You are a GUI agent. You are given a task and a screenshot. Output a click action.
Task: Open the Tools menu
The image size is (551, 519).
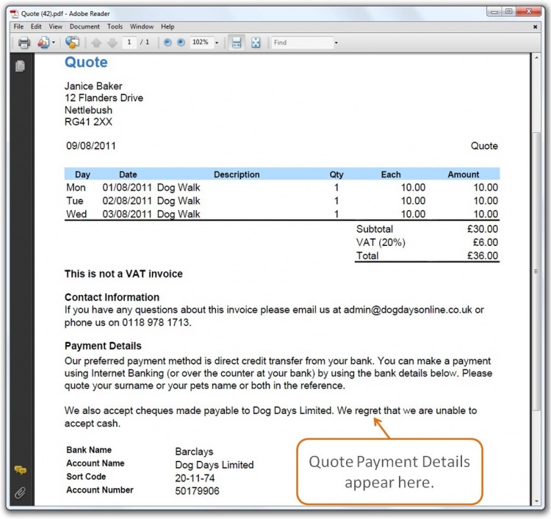tap(115, 26)
